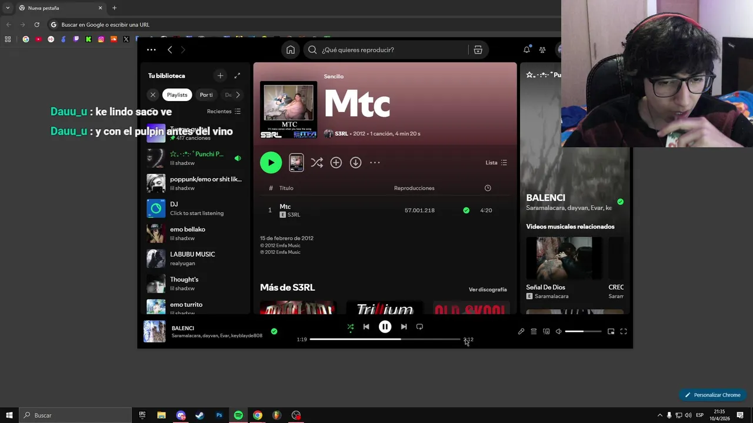Open the DJ playlist
753x423 pixels.
tap(194, 209)
